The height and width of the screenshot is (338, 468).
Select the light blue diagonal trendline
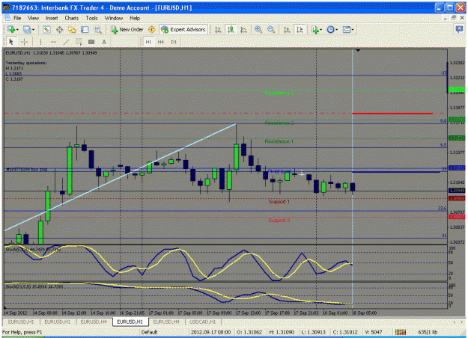click(x=121, y=177)
